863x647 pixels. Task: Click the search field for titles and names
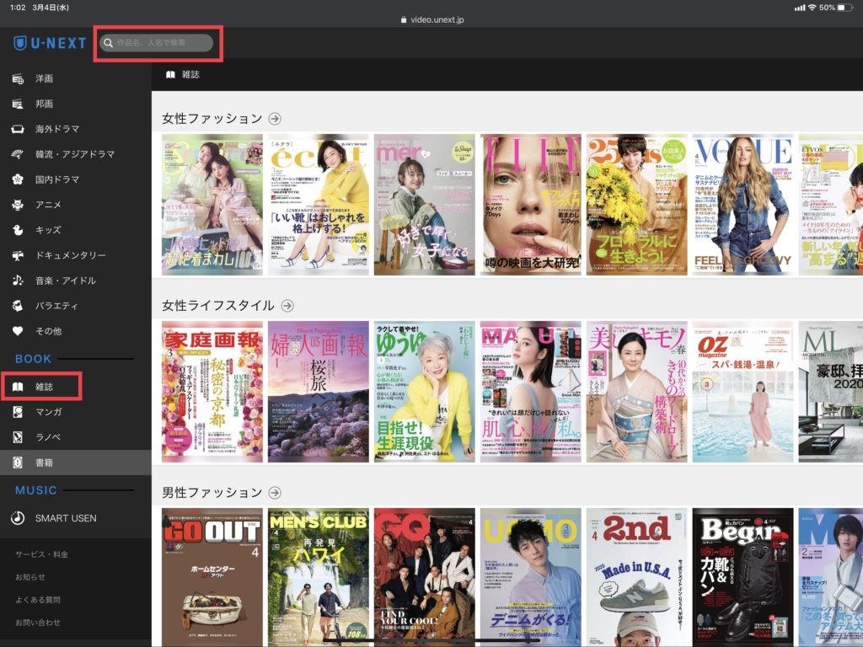[156, 43]
